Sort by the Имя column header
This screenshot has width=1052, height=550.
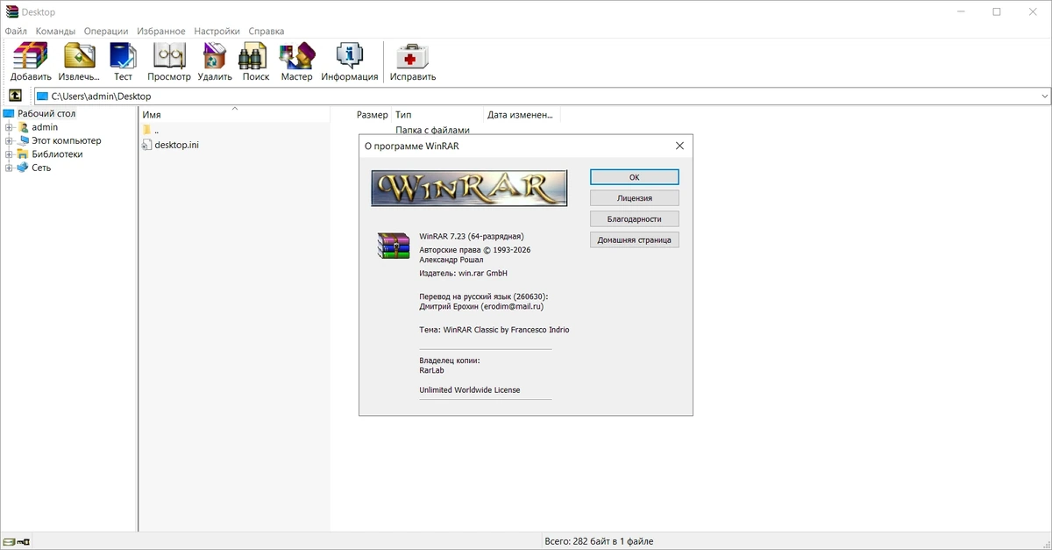tap(234, 115)
